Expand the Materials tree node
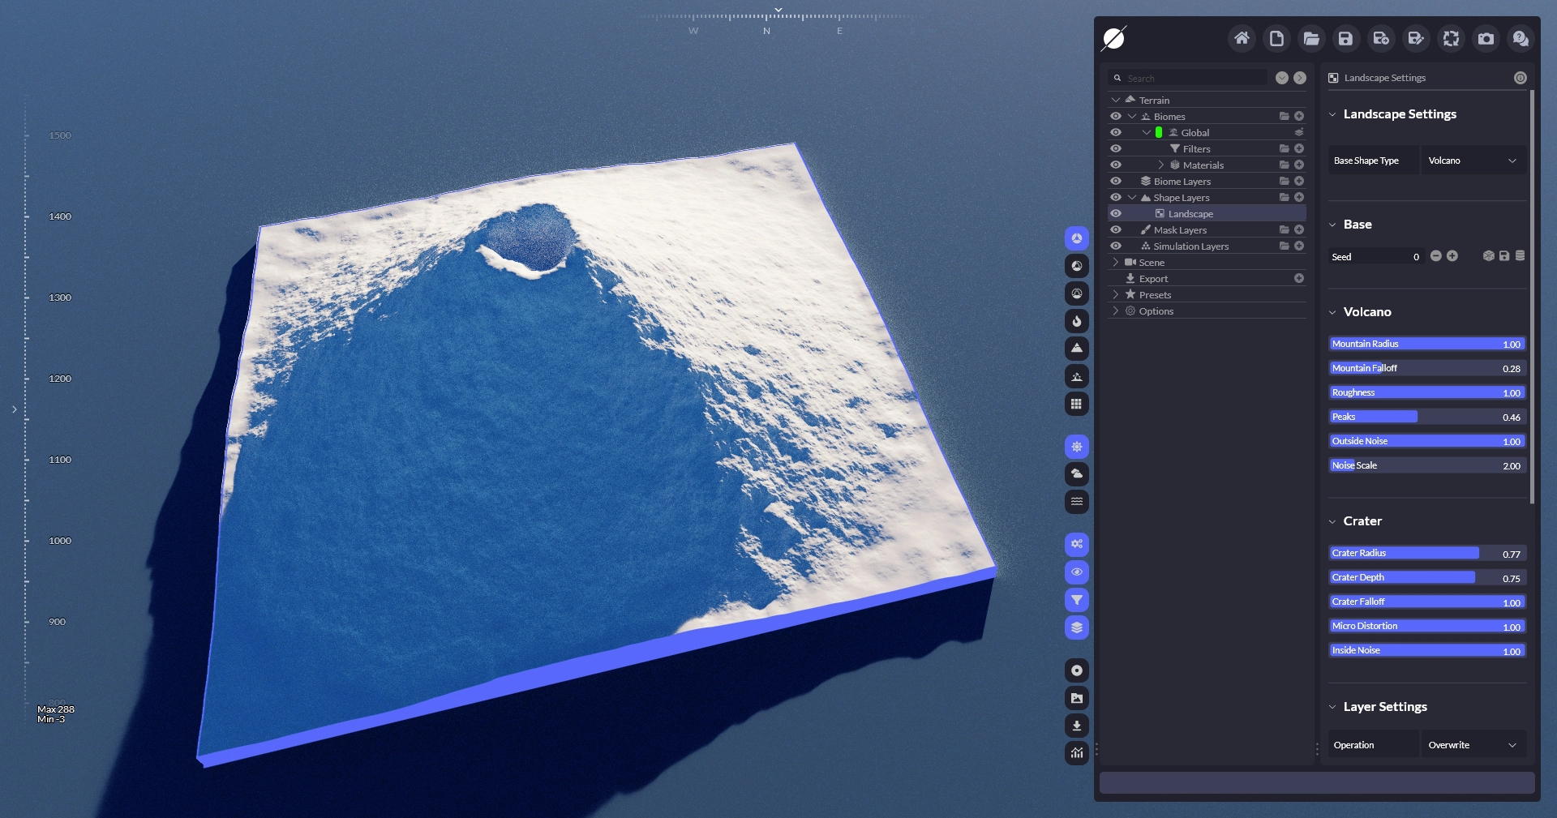 tap(1160, 165)
